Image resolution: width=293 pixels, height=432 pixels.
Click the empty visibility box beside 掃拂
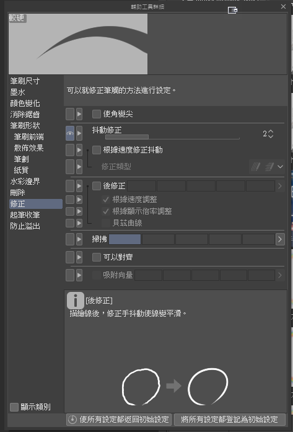[70, 239]
